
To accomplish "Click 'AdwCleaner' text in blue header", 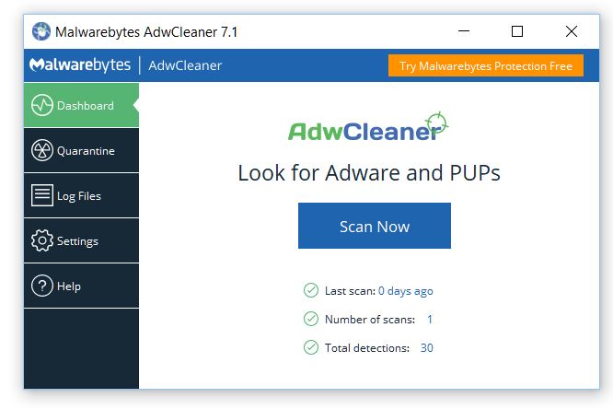I will click(x=185, y=65).
